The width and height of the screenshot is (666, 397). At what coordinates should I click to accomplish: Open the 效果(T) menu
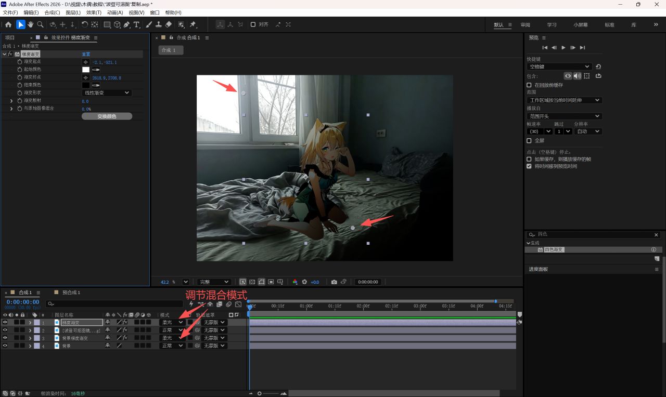94,12
